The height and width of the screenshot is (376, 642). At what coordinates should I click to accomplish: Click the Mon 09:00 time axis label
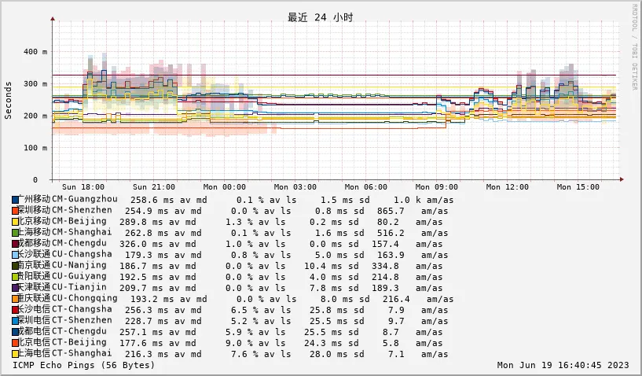click(437, 187)
